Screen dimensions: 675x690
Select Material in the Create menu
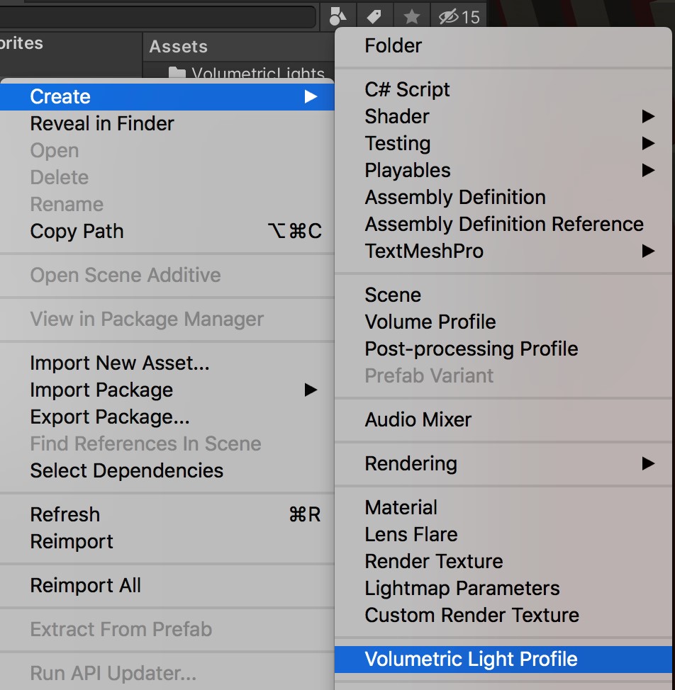pos(401,507)
